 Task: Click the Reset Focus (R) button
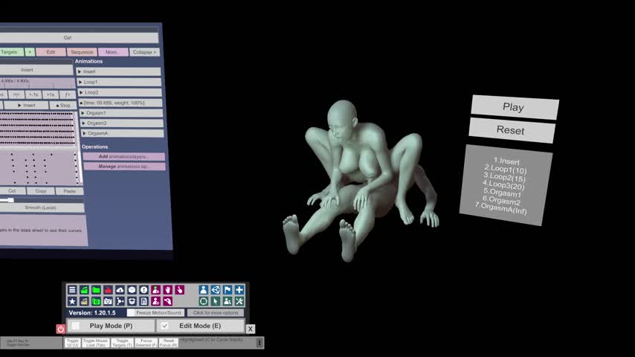(169, 343)
